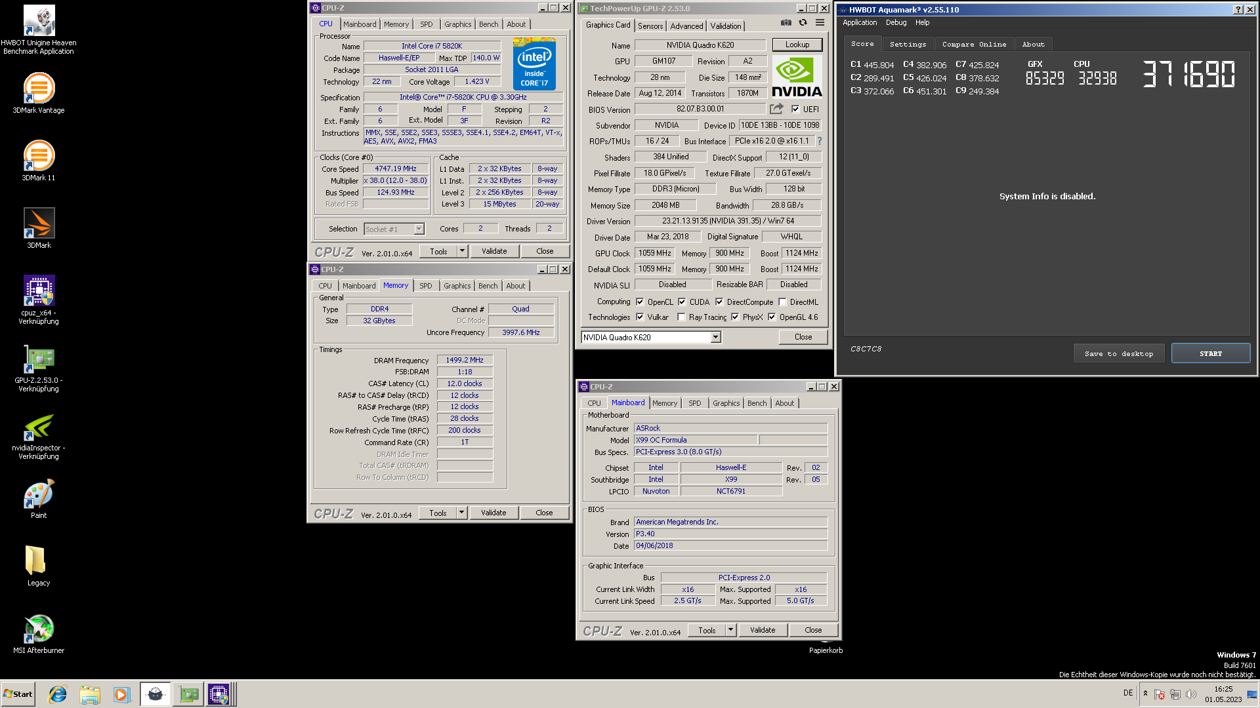Click Close button in GPU-Z window

click(803, 337)
